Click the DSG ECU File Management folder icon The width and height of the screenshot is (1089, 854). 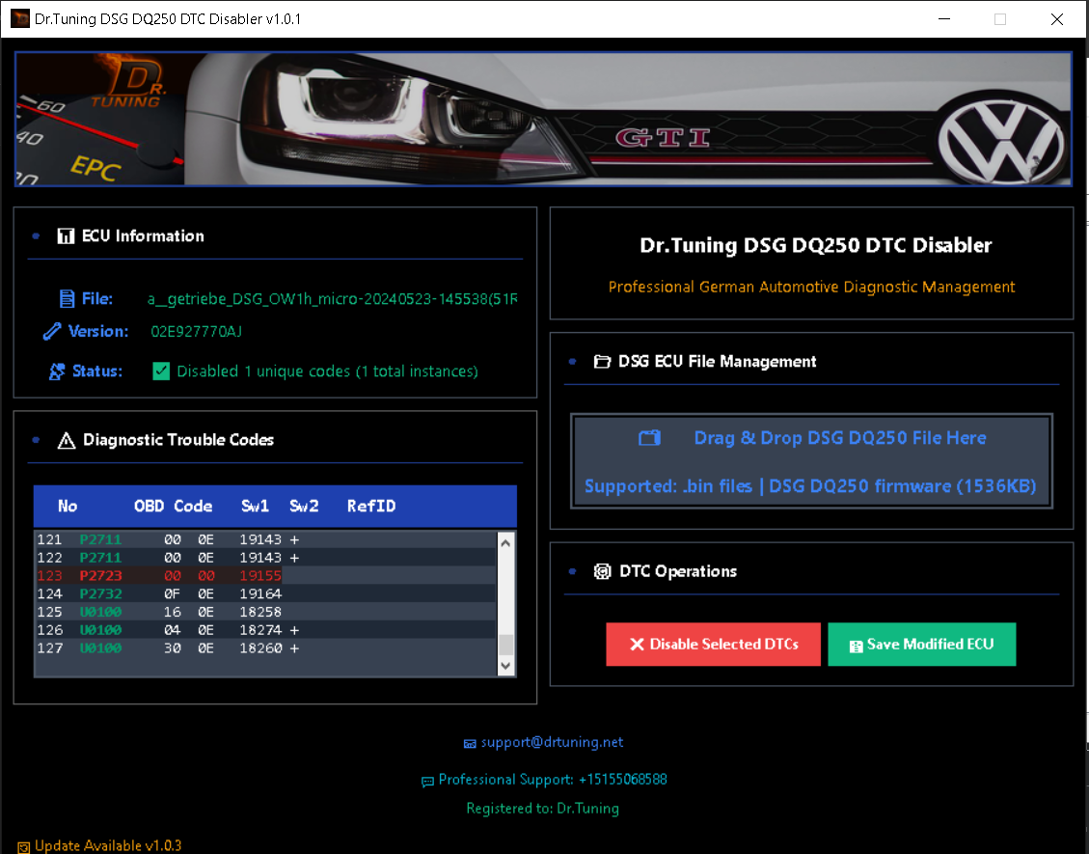pyautogui.click(x=602, y=361)
